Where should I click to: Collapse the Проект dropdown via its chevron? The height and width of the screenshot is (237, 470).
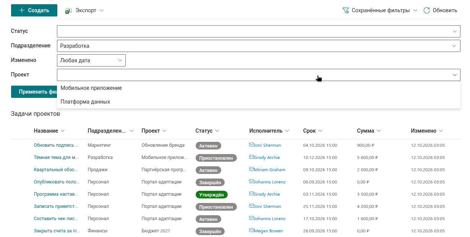coord(455,75)
